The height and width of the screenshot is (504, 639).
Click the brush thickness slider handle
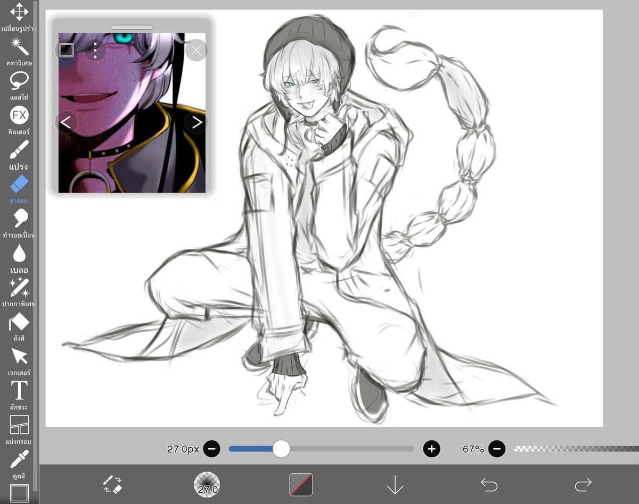281,449
